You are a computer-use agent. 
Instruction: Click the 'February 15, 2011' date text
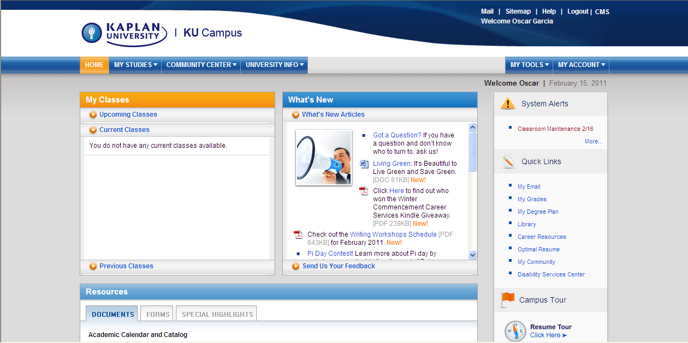point(578,83)
